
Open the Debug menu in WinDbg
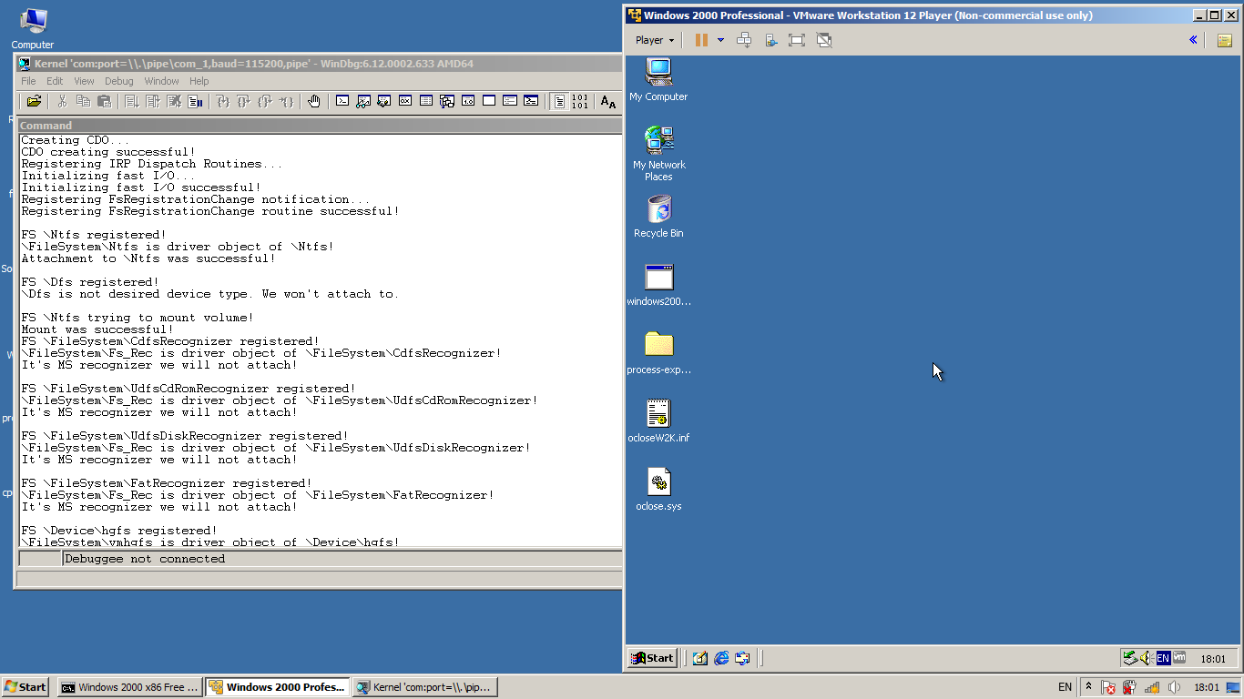tap(118, 81)
